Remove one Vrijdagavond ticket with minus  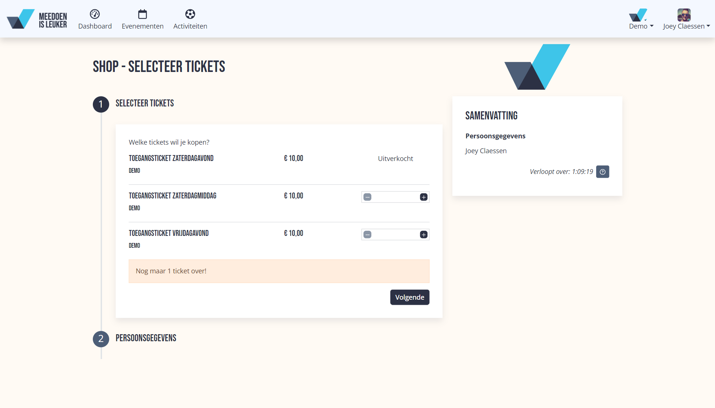(x=367, y=234)
